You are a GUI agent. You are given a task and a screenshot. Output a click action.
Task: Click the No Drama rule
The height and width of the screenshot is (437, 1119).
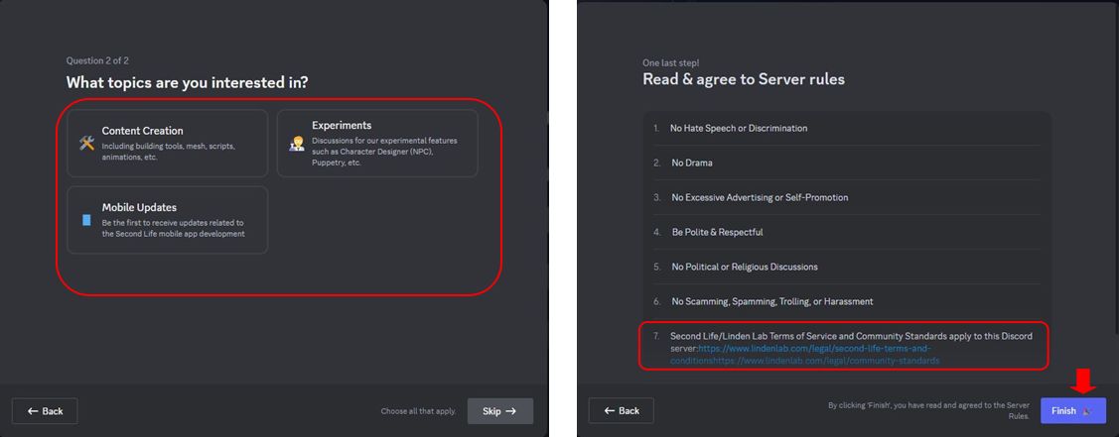[691, 163]
